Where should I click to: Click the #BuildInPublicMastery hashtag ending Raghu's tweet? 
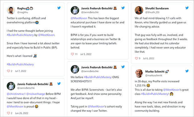pos(20,64)
